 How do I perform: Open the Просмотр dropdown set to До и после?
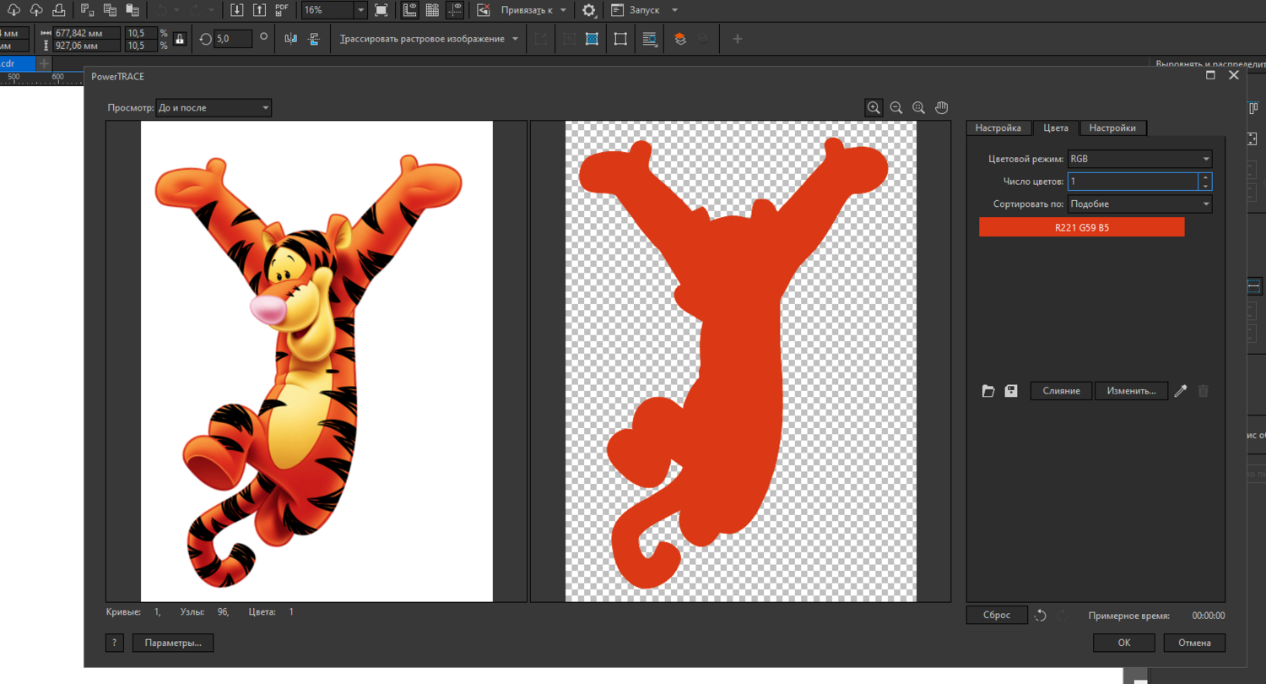click(214, 108)
